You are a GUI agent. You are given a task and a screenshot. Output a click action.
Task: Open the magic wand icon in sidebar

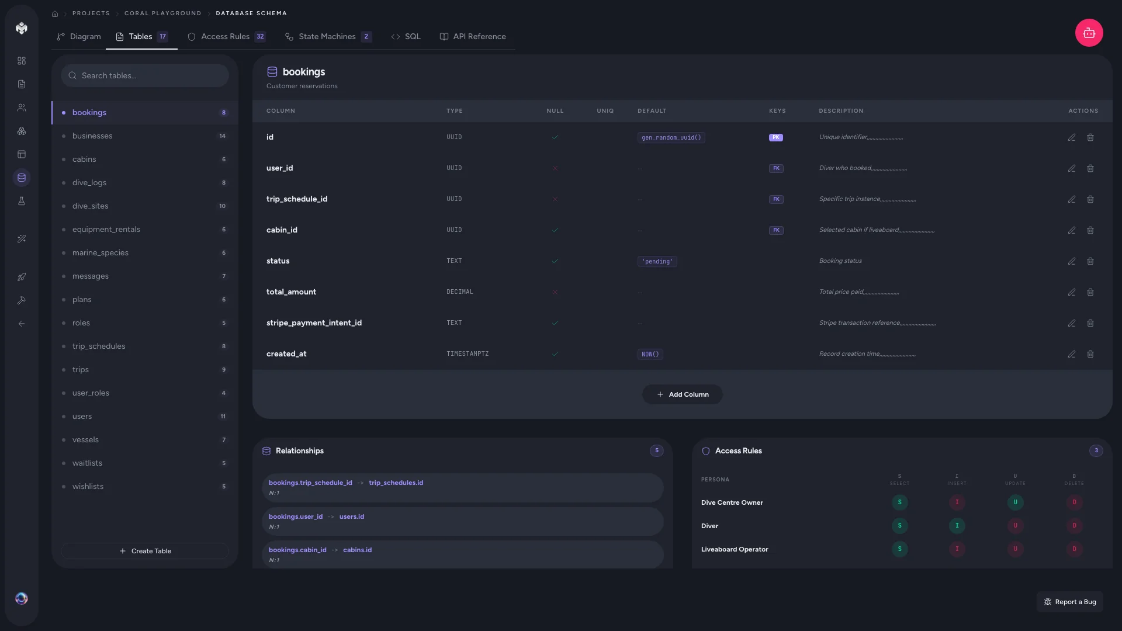pos(22,239)
